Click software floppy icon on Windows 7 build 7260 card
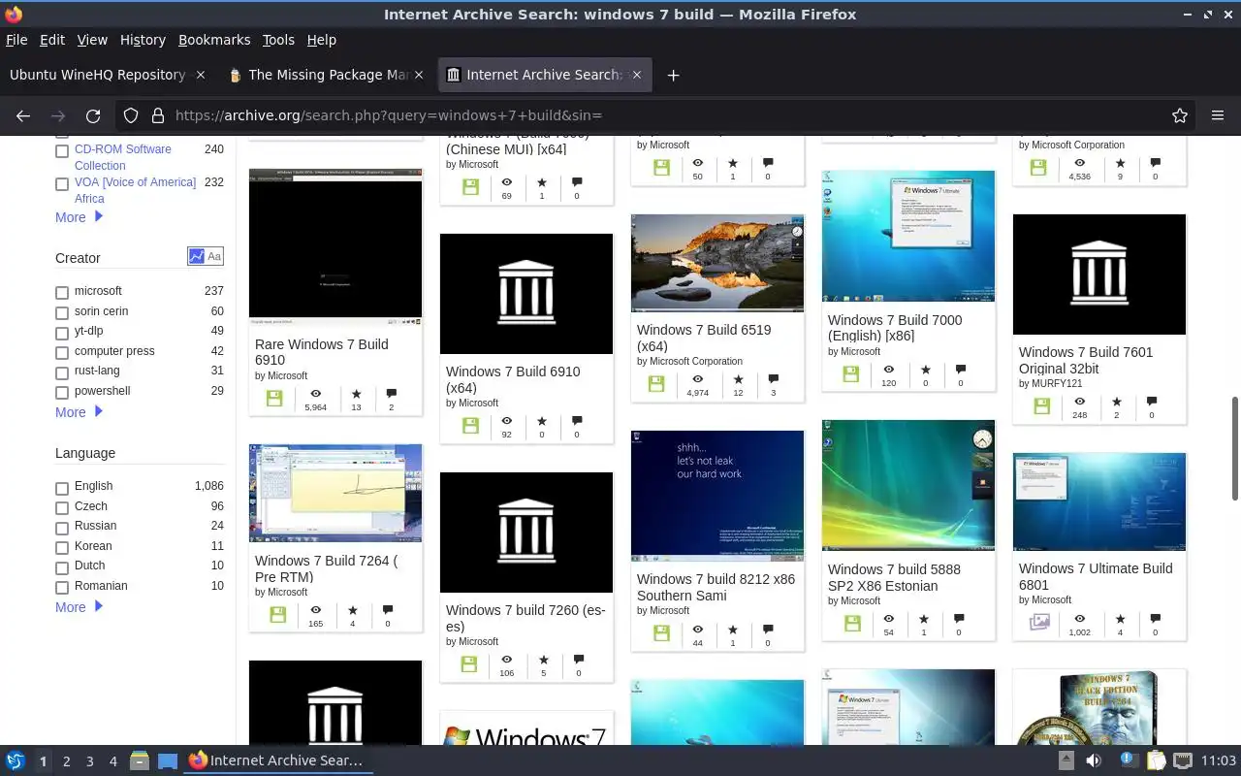Screen dimensions: 1241x776 (469, 664)
